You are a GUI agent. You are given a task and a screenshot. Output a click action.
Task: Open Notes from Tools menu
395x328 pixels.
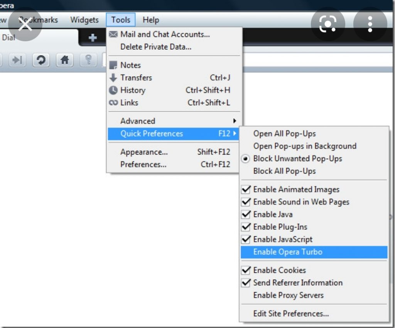coord(174,65)
